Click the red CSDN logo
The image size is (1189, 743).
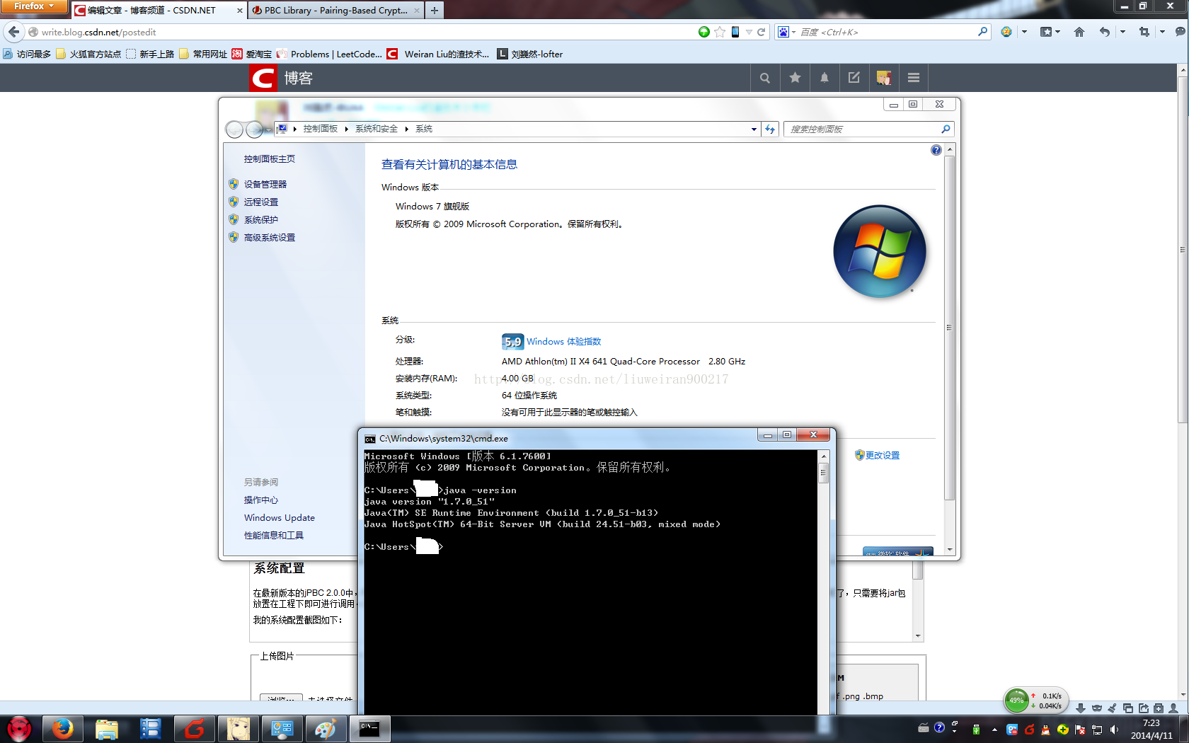click(263, 78)
